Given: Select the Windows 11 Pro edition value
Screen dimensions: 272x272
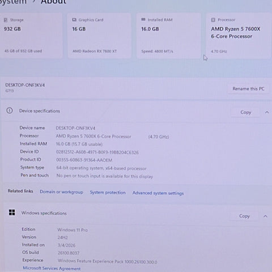Looking at the screenshot, I should [73, 230].
